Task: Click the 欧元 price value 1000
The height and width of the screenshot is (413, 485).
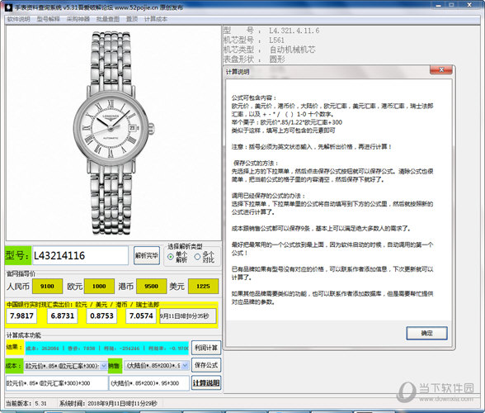Action: (x=99, y=287)
